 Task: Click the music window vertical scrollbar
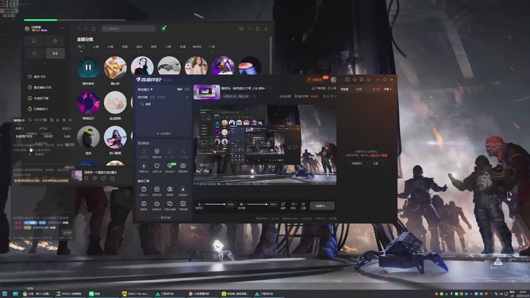(270, 54)
